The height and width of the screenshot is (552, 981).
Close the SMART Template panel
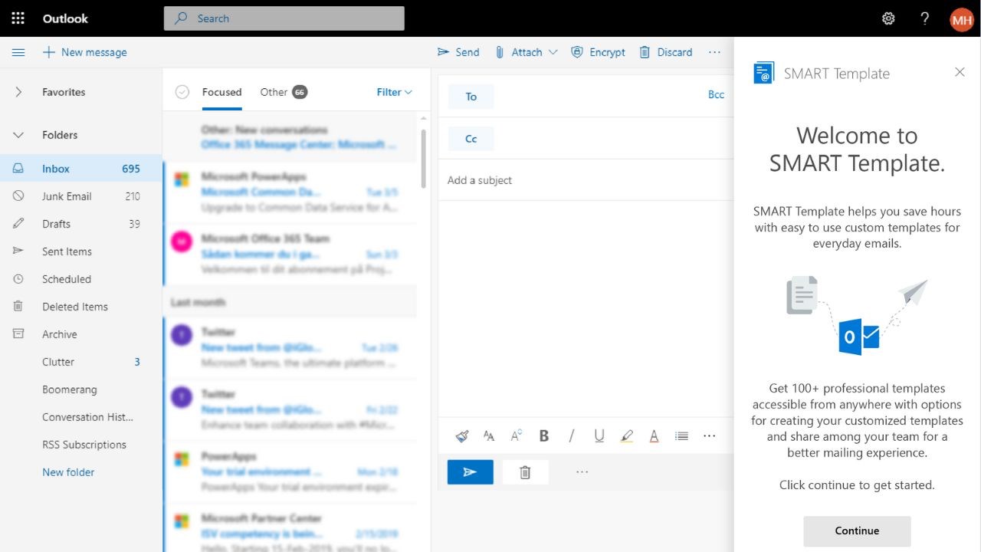pos(960,72)
